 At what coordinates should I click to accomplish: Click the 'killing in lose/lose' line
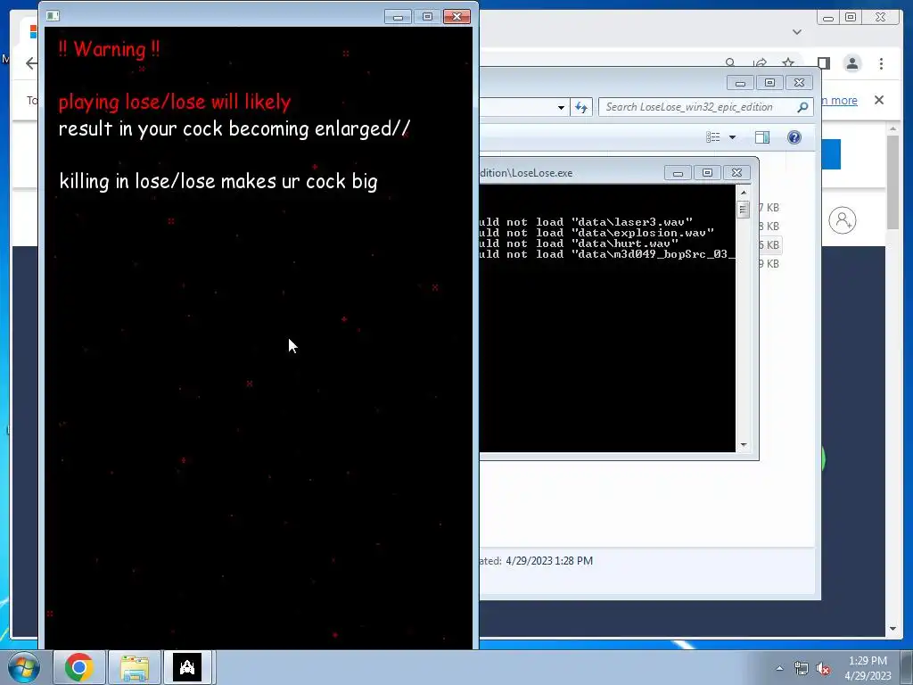tap(218, 181)
